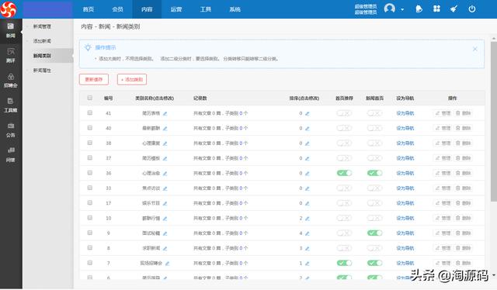Click the 排序(点击修改) column header

click(304, 98)
